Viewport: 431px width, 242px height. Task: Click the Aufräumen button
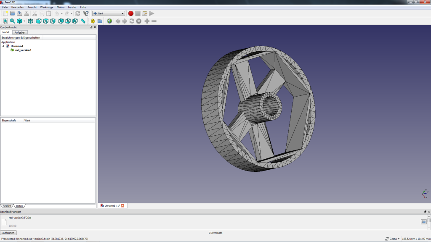coord(8,233)
